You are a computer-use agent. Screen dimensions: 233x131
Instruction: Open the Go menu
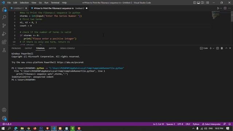(x=40, y=3)
